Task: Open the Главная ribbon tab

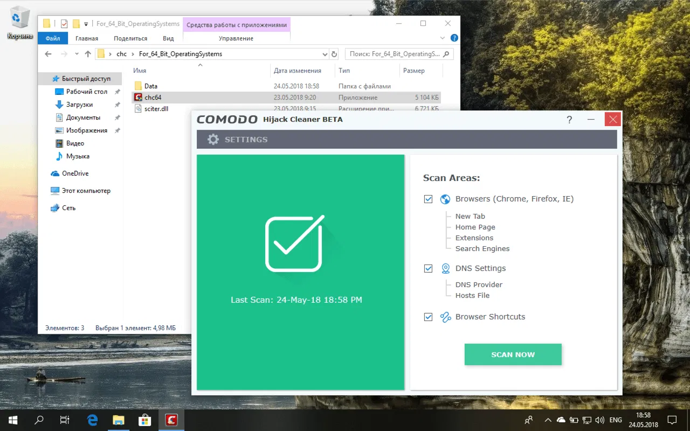Action: 87,38
